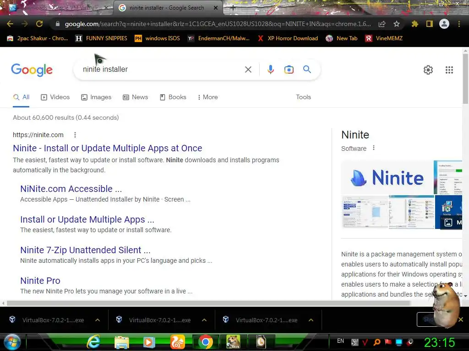The height and width of the screenshot is (351, 469).
Task: Click the share page icon in address bar
Action: click(x=382, y=24)
